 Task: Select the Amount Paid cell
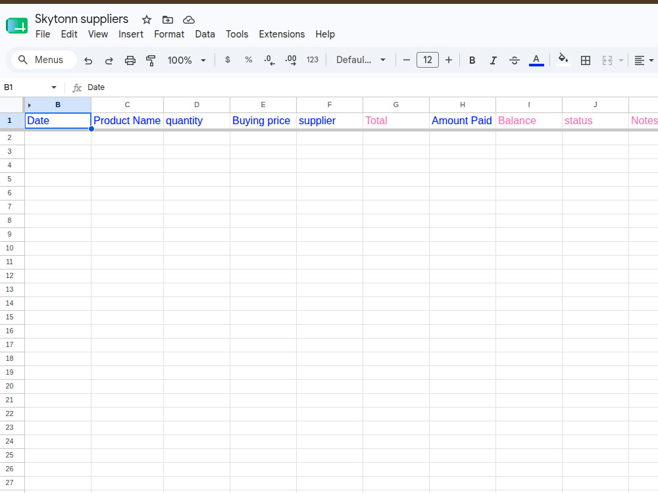(462, 121)
